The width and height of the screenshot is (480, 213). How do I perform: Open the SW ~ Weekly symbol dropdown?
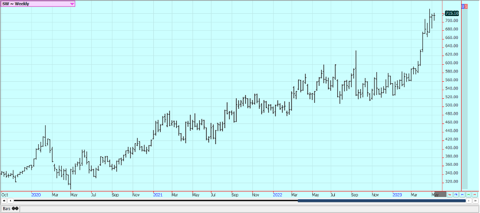click(38, 4)
